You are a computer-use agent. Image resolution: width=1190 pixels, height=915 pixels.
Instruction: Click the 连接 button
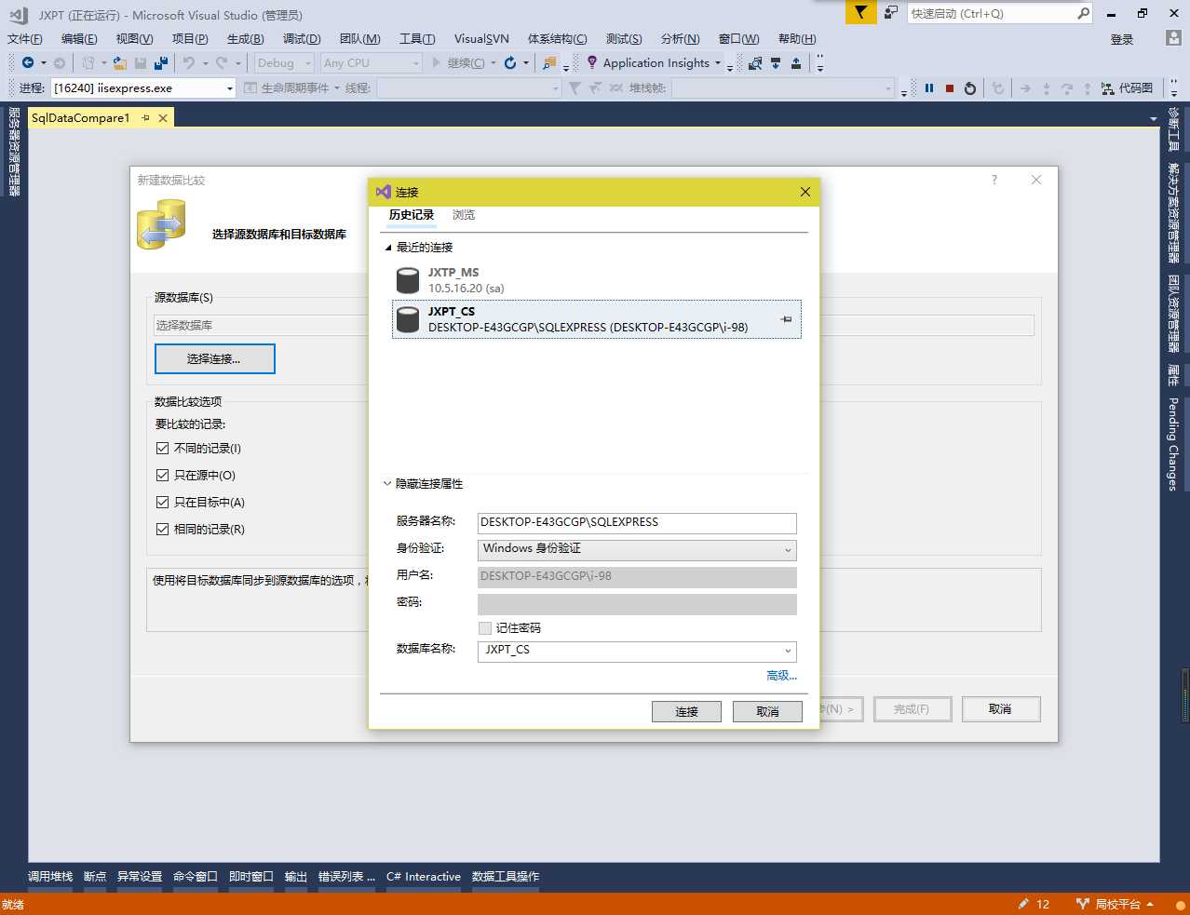[x=686, y=711]
